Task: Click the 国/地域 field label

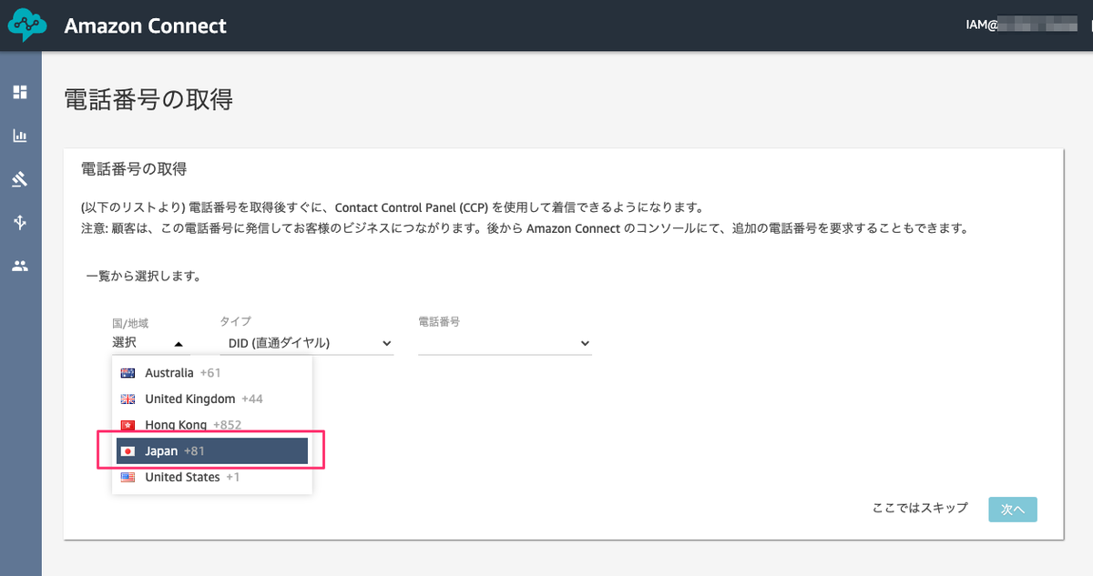Action: 130,322
